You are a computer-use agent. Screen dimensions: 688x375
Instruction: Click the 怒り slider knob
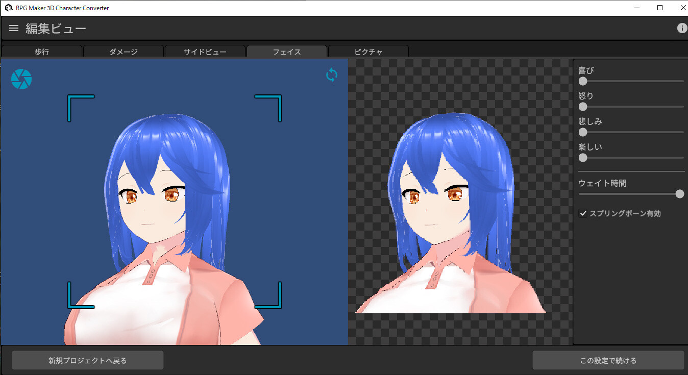pyautogui.click(x=582, y=106)
